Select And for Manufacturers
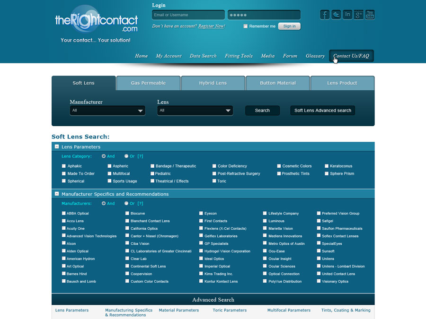 coord(104,203)
